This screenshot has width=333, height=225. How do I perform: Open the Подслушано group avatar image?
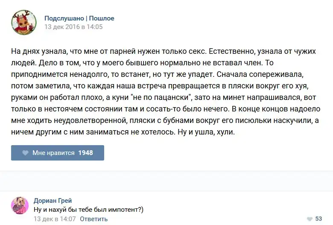tap(23, 23)
